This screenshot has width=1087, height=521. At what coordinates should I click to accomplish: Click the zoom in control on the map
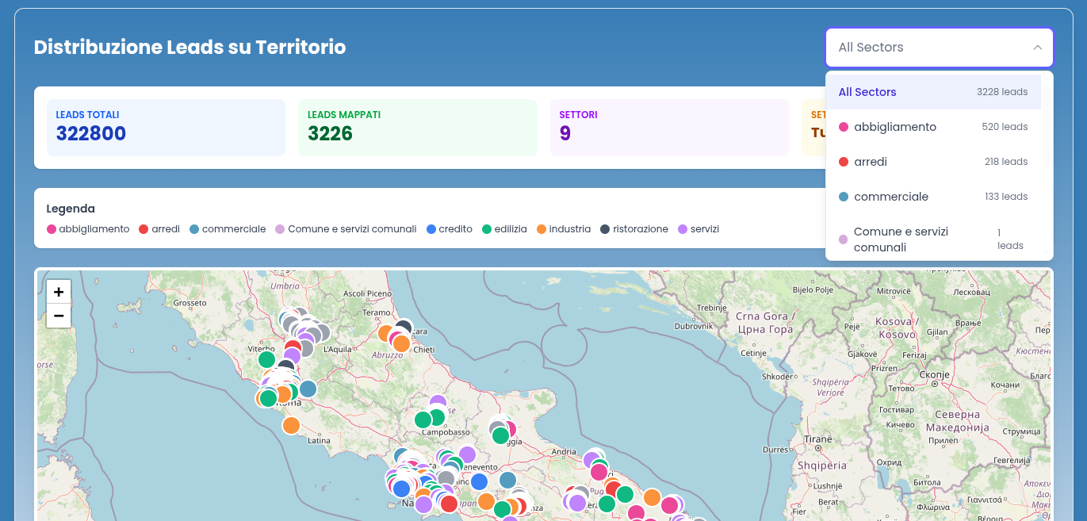click(x=59, y=291)
